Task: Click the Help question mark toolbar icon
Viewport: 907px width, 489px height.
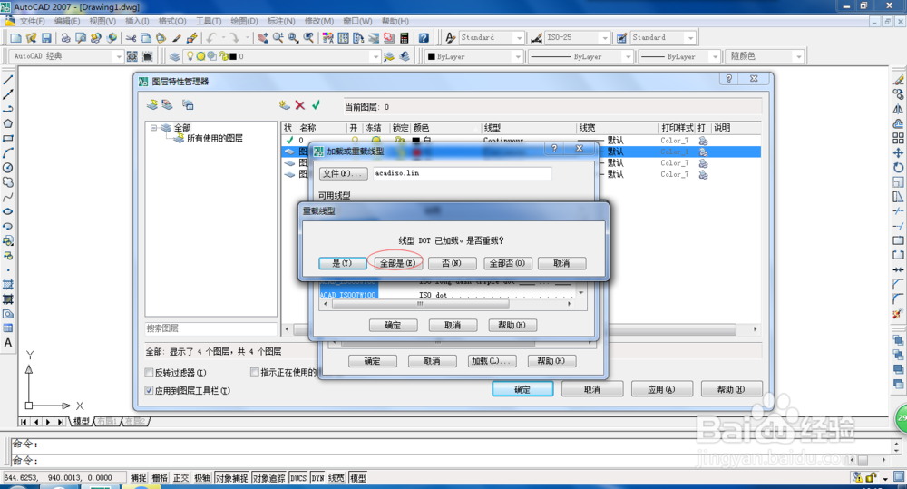Action: (x=424, y=37)
